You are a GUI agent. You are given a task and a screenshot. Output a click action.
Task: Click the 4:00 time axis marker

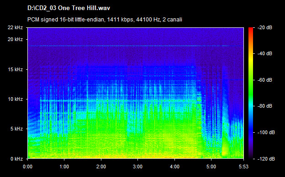point(174,167)
